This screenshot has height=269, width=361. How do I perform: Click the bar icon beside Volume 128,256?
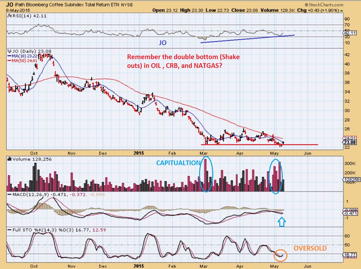(9, 159)
